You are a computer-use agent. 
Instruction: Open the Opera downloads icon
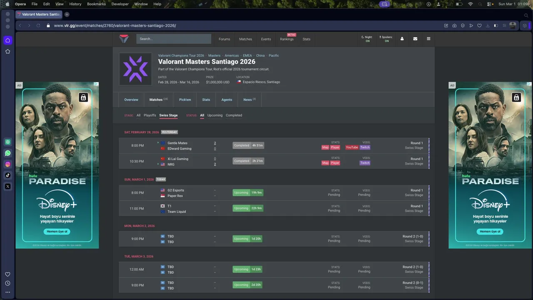coord(488,25)
